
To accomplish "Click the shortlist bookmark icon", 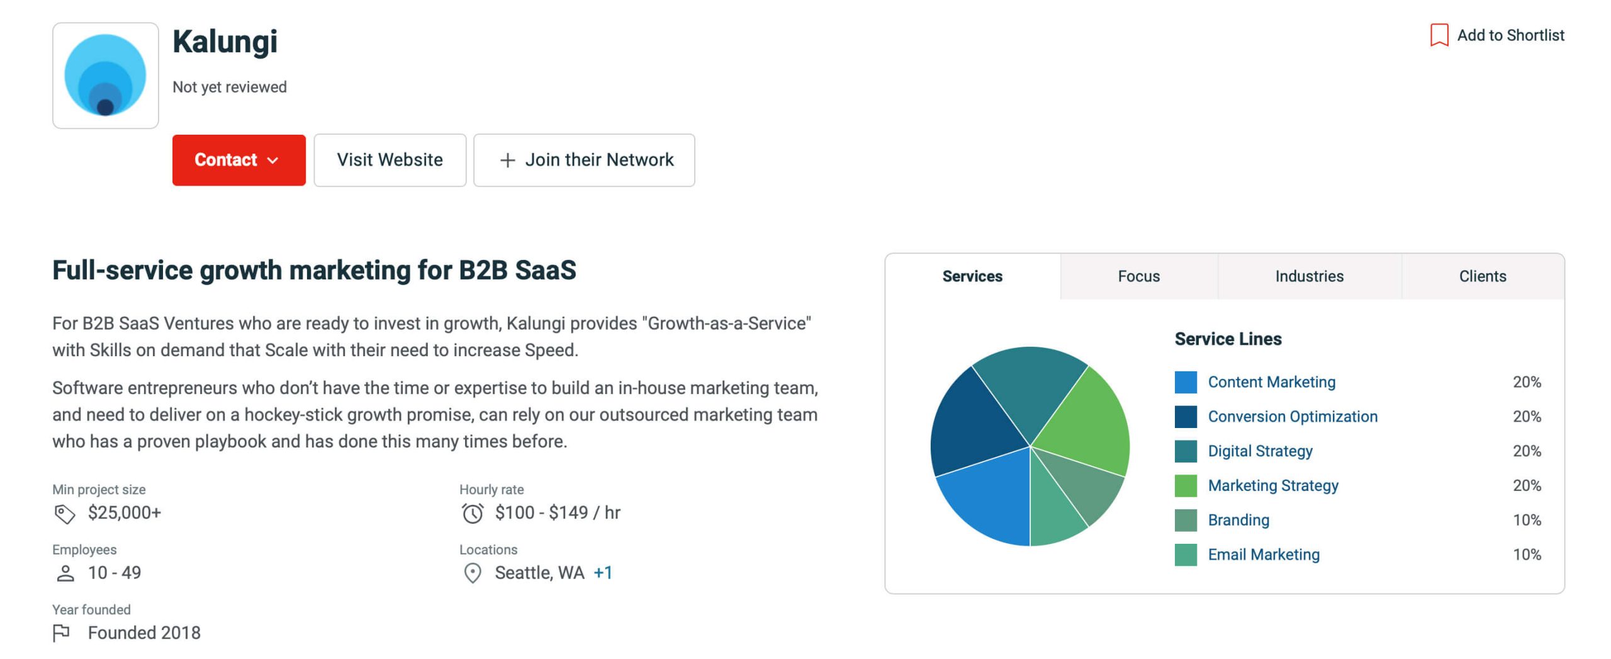I will coord(1439,35).
